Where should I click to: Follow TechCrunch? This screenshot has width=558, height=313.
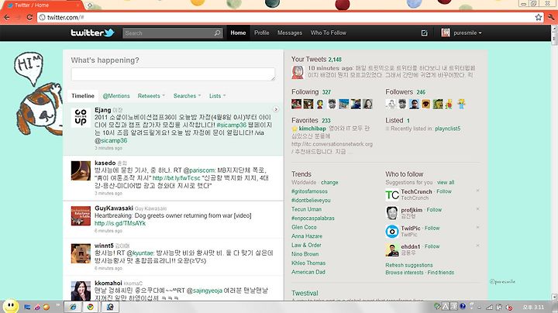click(x=444, y=191)
